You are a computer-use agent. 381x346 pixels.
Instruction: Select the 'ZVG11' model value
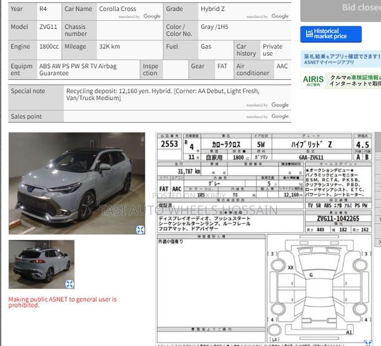click(x=49, y=27)
